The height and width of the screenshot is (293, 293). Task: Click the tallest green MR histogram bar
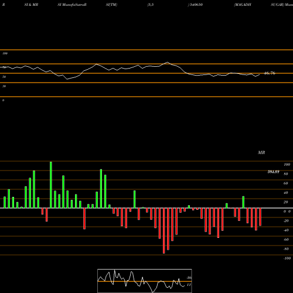coord(51,185)
